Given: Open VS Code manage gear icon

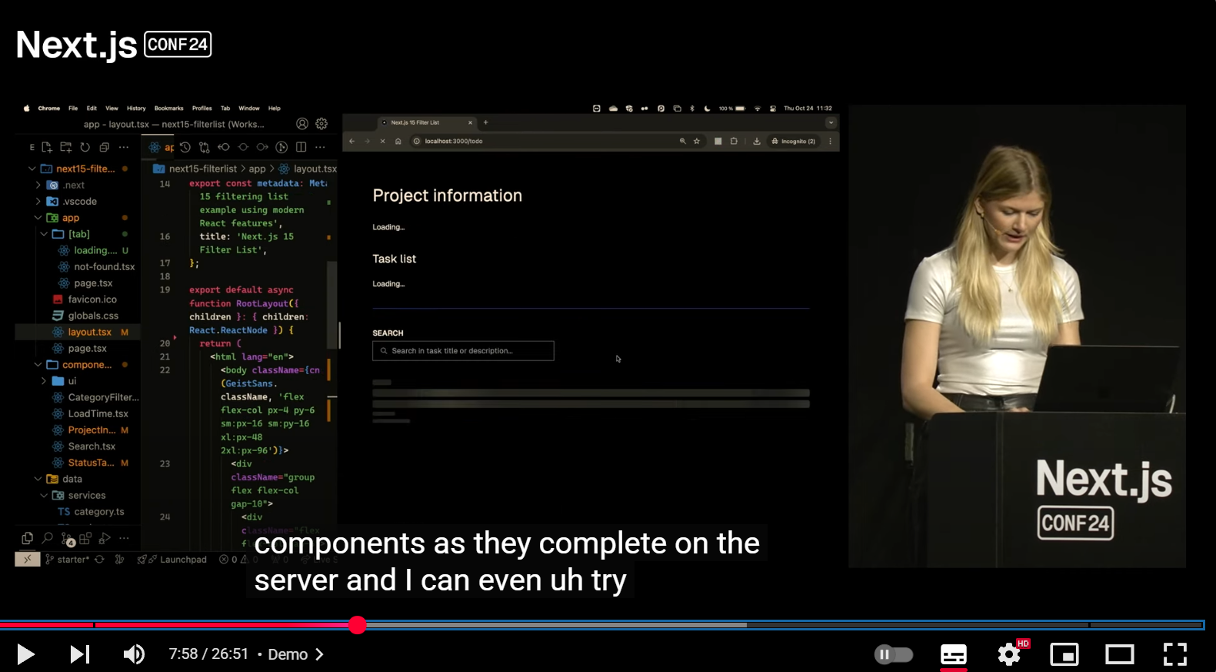Looking at the screenshot, I should pos(321,124).
